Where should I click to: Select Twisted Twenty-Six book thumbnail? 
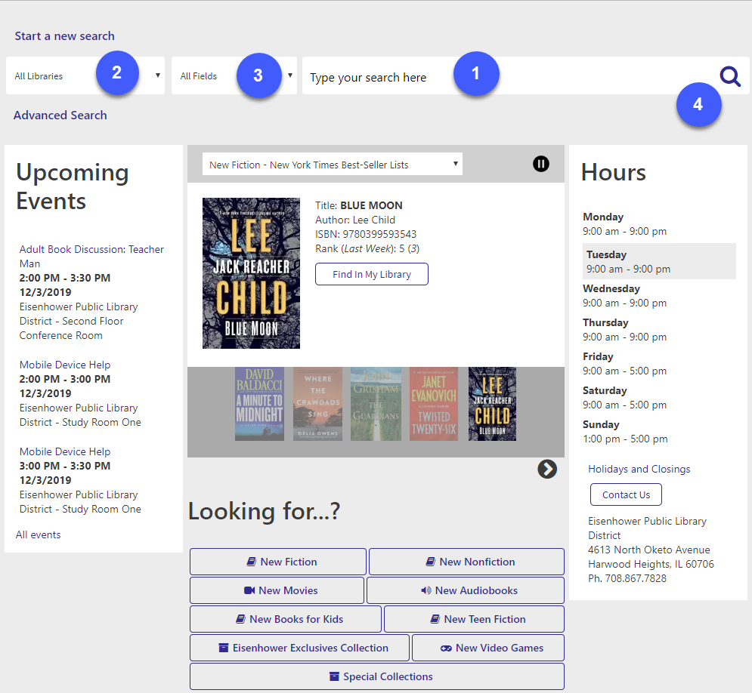[x=434, y=404]
